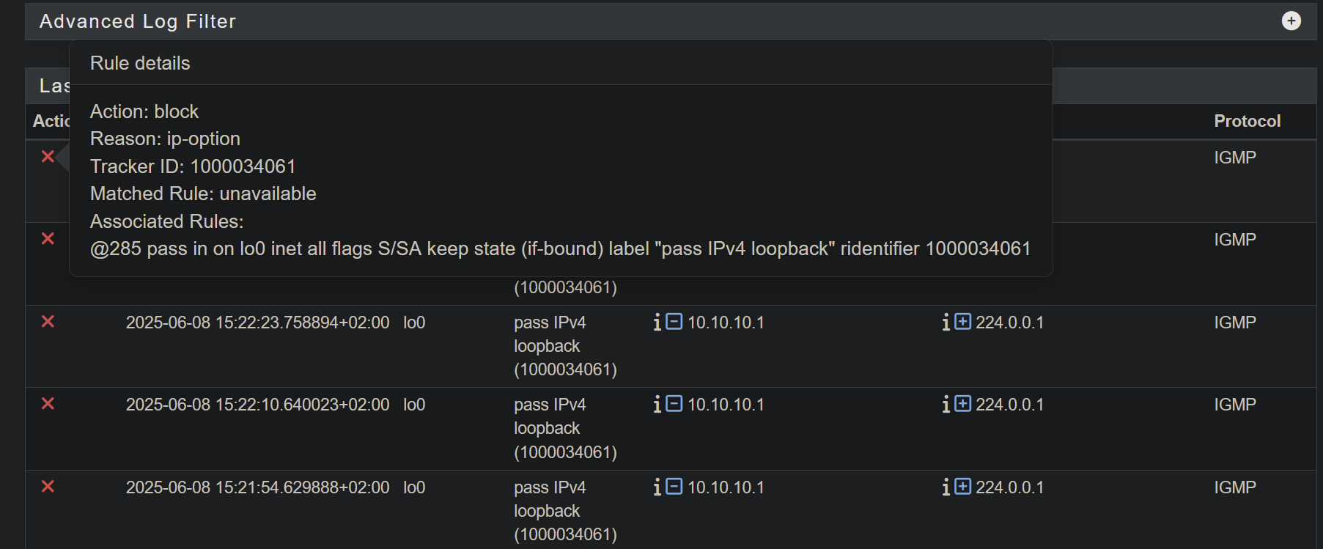The height and width of the screenshot is (549, 1323).
Task: Expand the Advanced Log Filter panel
Action: click(1291, 21)
